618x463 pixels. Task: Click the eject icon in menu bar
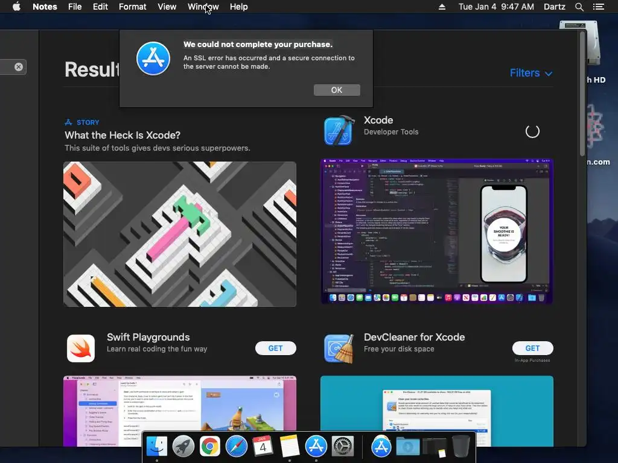pyautogui.click(x=442, y=7)
